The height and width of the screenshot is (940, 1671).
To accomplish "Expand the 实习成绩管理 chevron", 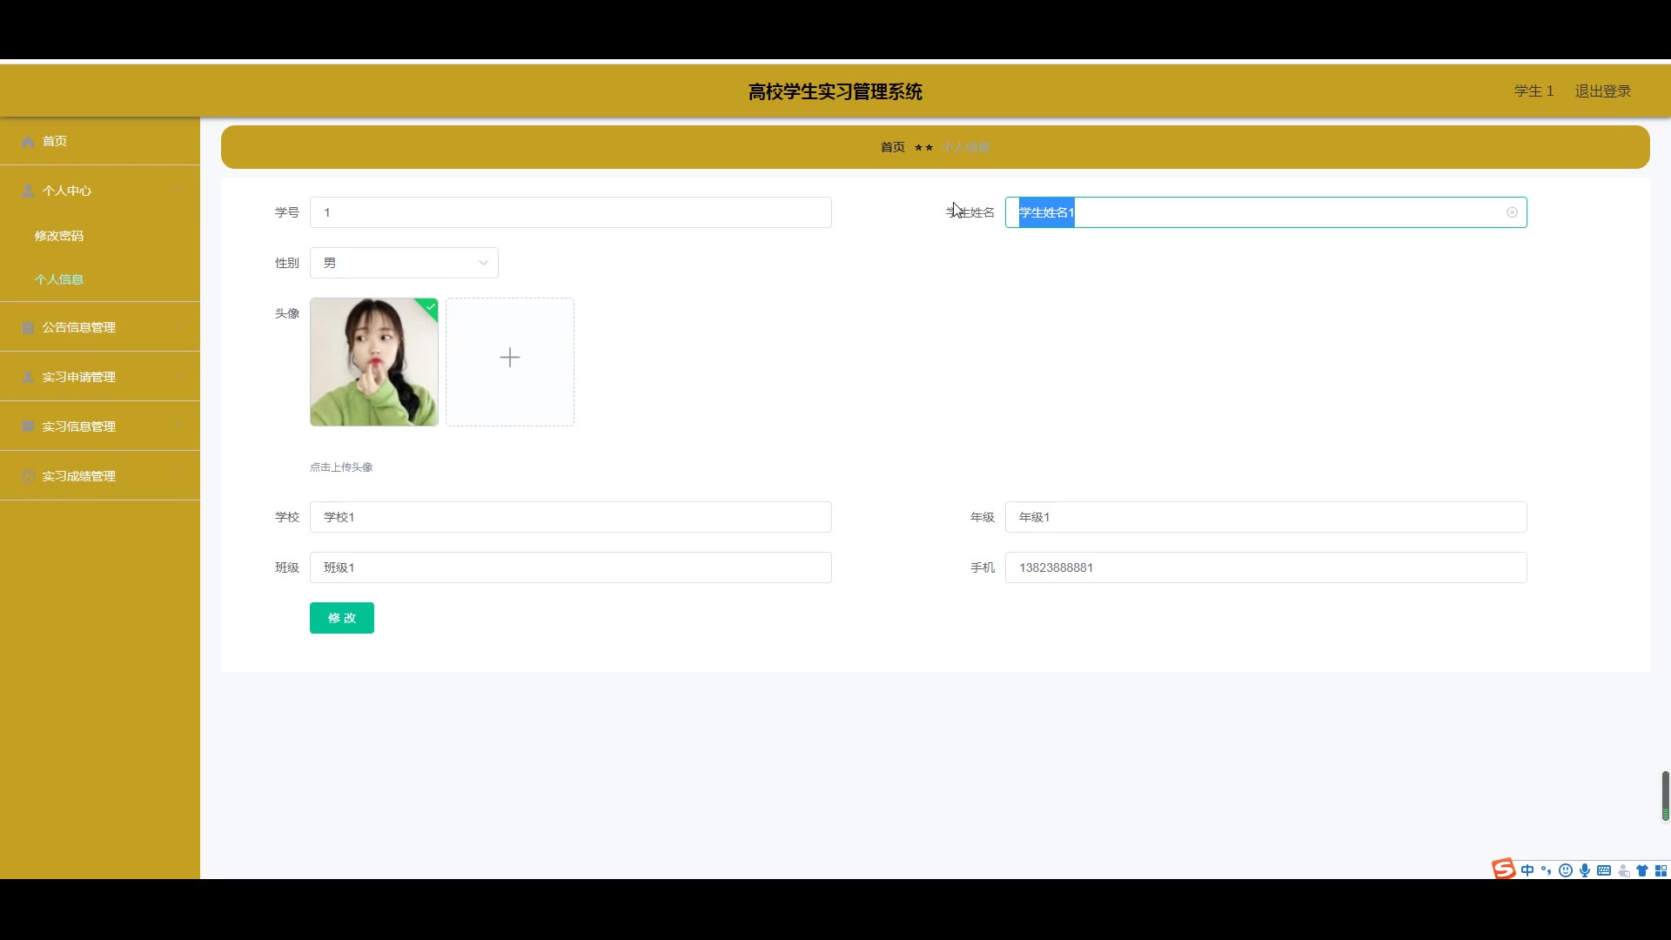I will 178,476.
